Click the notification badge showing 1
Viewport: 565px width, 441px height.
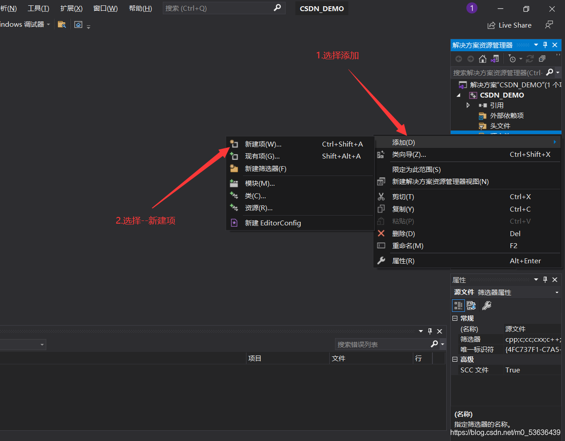coord(472,8)
